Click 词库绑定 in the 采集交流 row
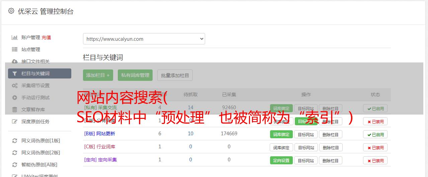 [x=281, y=108]
